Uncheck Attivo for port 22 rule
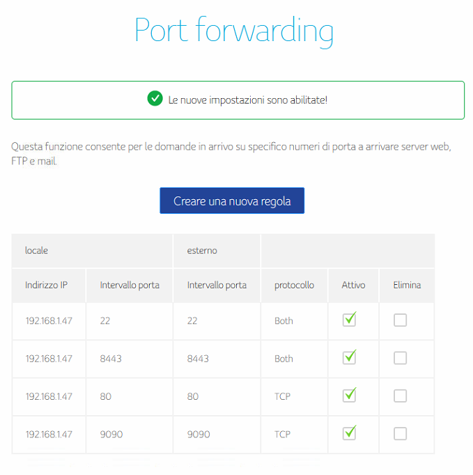The image size is (473, 475). 350,320
